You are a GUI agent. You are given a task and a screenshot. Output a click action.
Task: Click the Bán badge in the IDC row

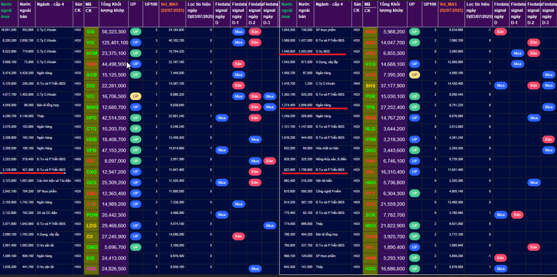[270, 161]
